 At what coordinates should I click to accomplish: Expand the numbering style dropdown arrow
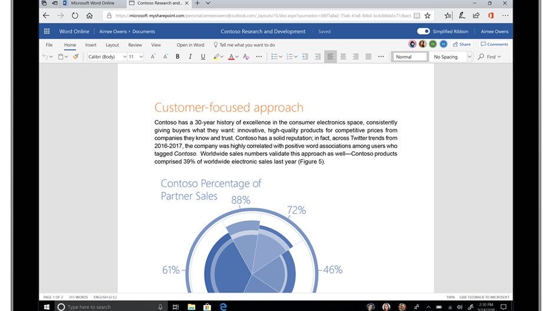[295, 57]
